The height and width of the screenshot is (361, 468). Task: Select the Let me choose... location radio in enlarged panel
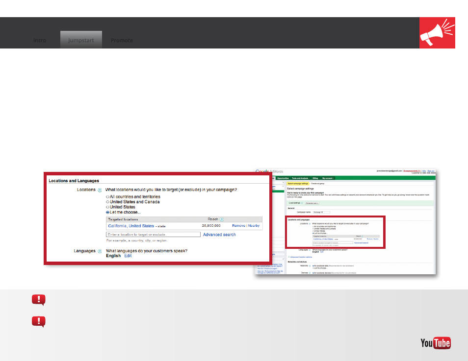click(x=108, y=212)
